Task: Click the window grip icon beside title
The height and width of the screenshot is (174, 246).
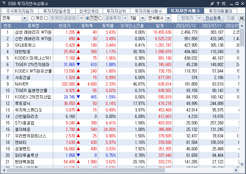Action: (4, 3)
